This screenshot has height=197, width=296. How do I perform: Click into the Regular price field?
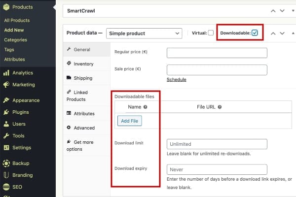217,53
